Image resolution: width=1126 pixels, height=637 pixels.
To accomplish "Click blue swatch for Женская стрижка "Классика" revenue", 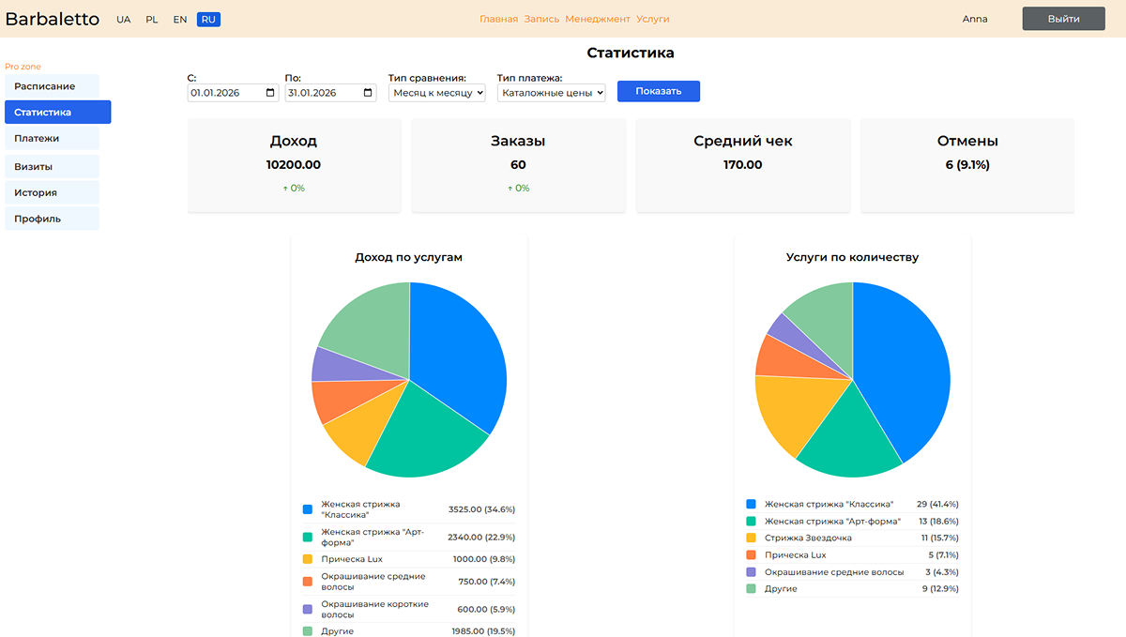I will click(x=307, y=509).
